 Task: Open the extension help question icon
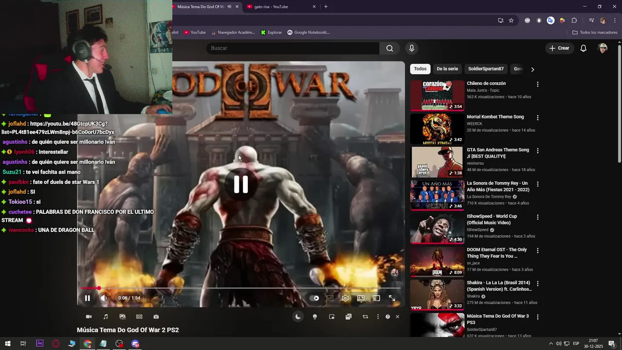[x=387, y=316]
